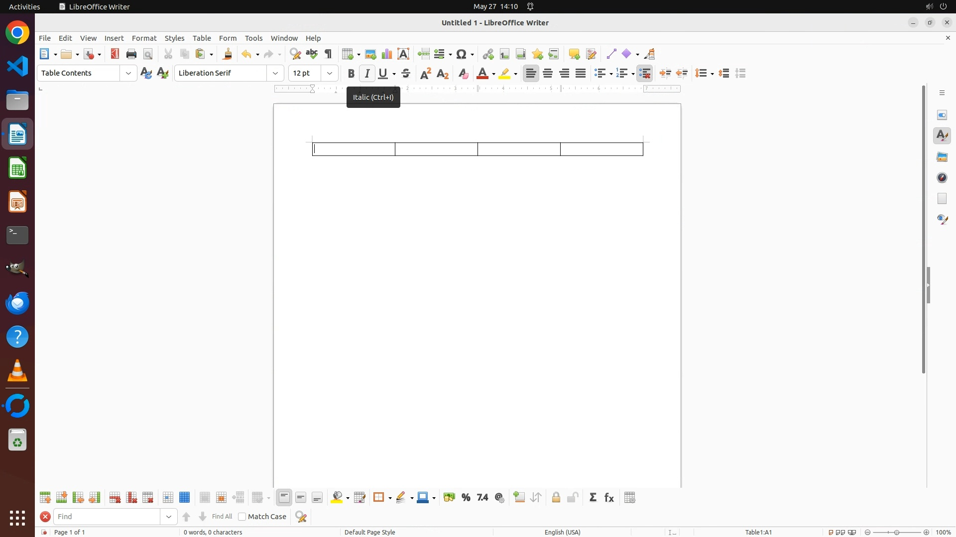Open the Sum formula icon in table toolbar
Viewport: 956px width, 537px height.
pos(593,498)
